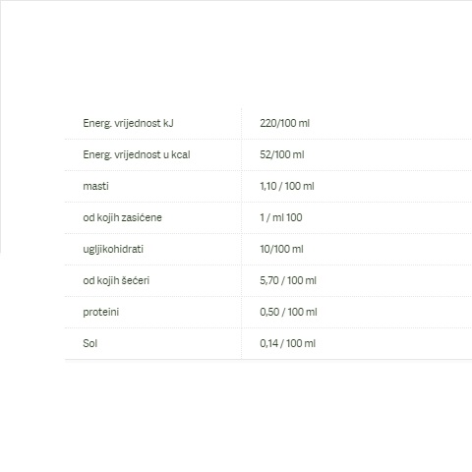Select the value '1,10 / 100 ml'
This screenshot has width=472, height=472.
[287, 186]
